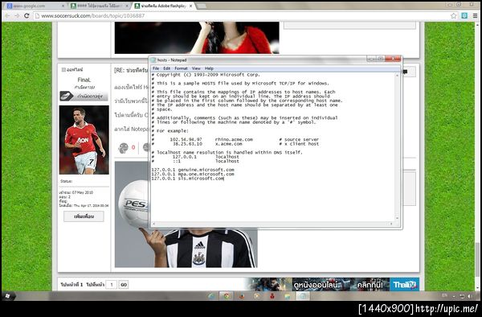Open the file explorer taskbar icon
The height and width of the screenshot is (317, 482).
coord(288,296)
